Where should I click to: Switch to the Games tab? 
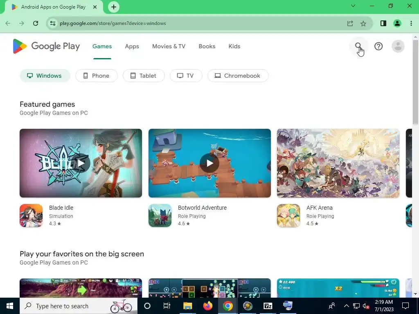(102, 46)
